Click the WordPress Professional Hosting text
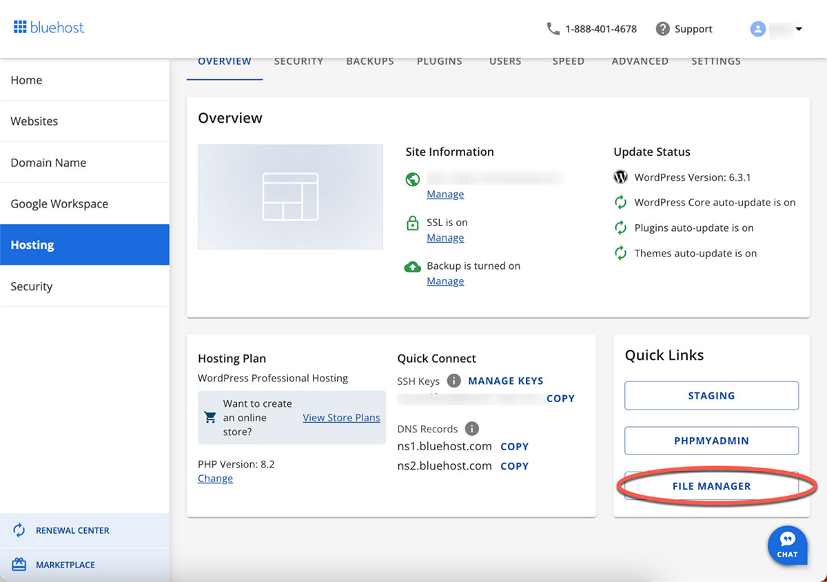 pos(273,378)
